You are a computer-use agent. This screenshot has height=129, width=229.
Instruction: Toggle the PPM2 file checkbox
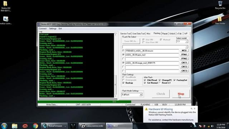coord(123,59)
